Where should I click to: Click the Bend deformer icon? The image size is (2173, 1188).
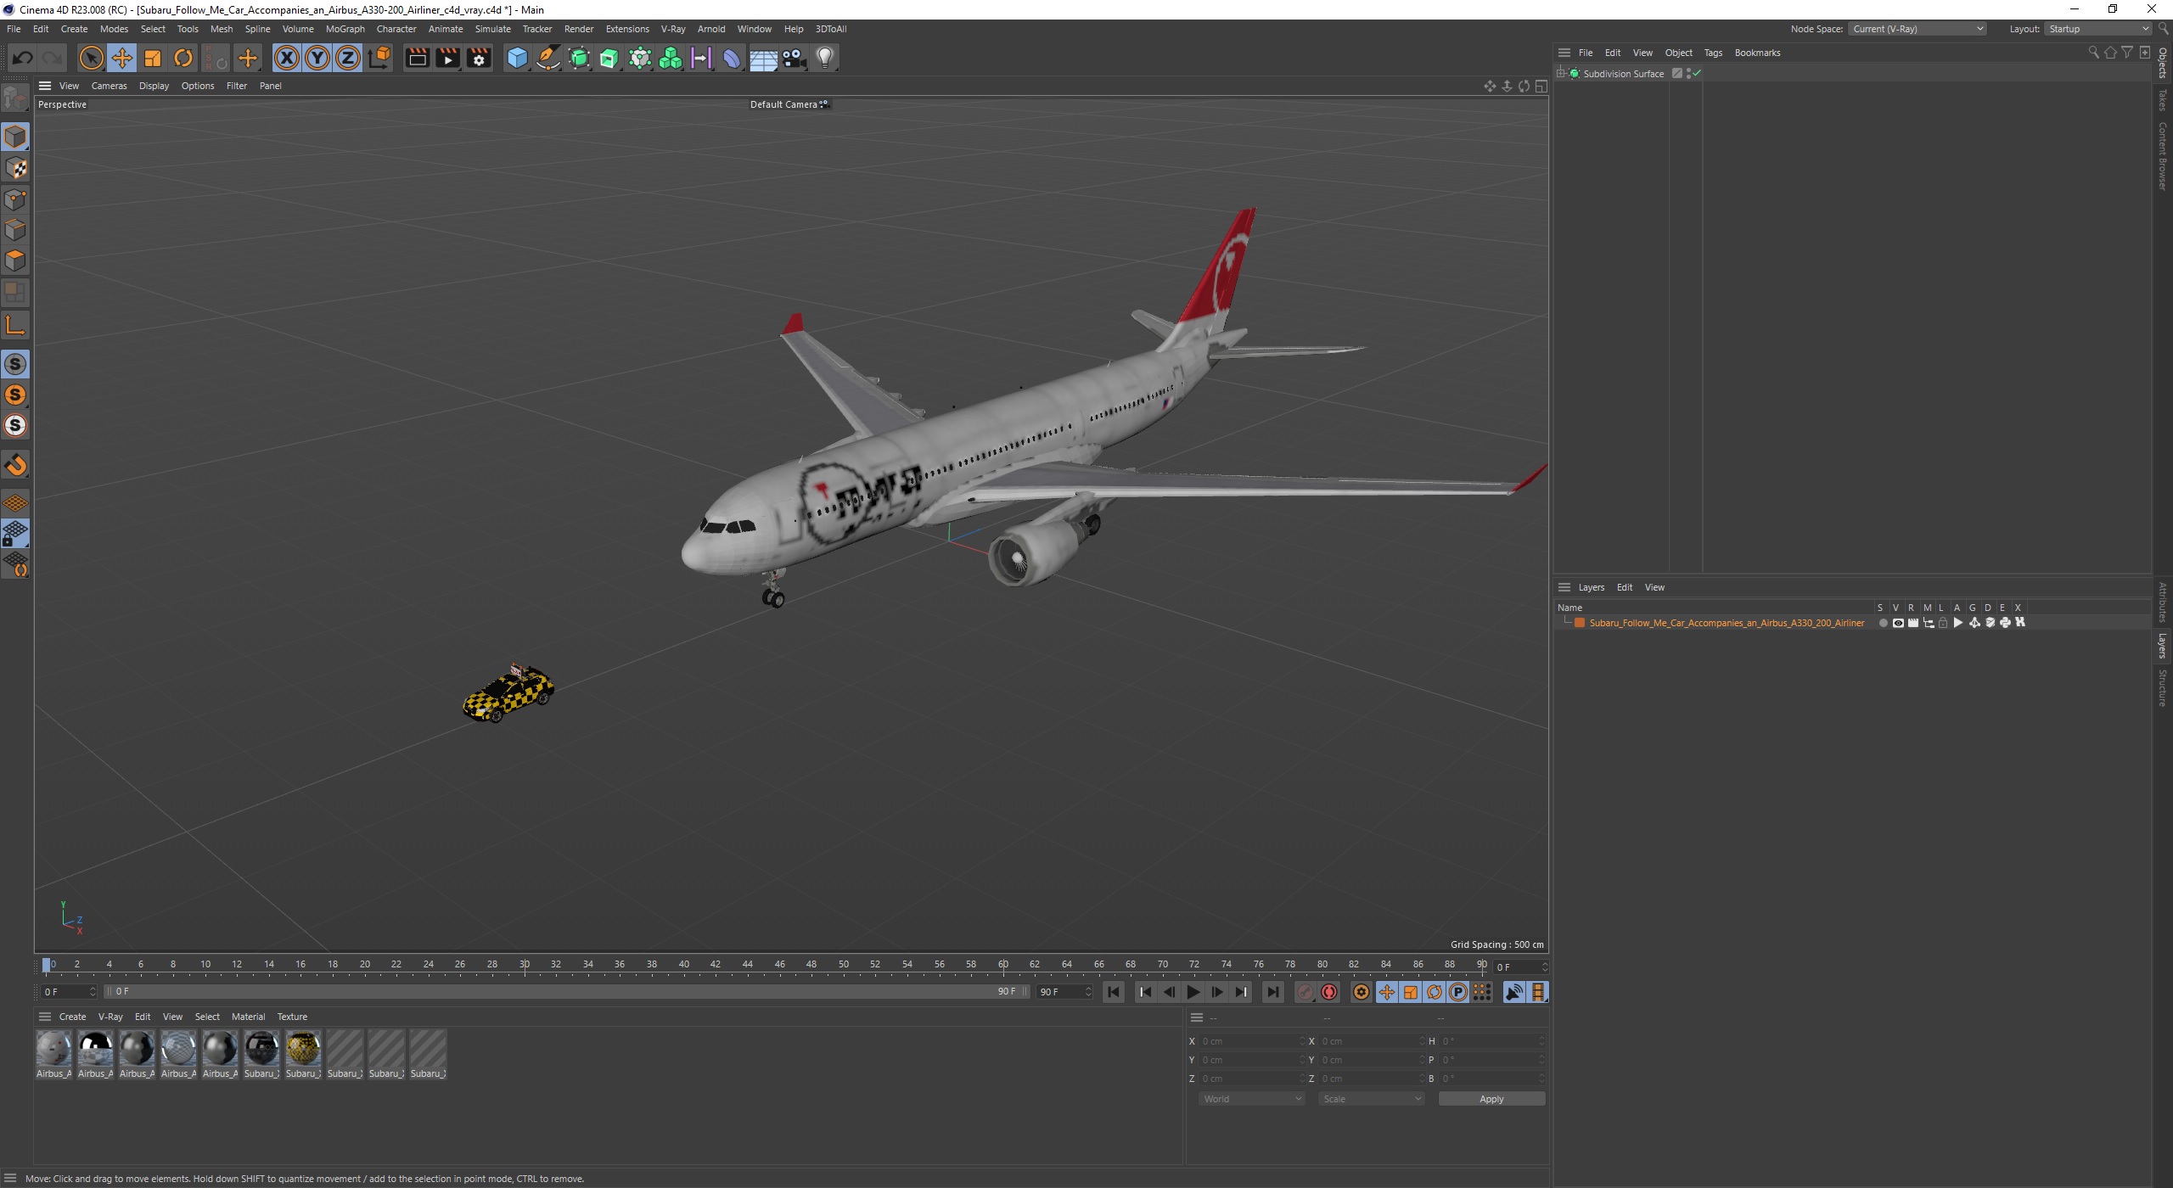coord(732,58)
